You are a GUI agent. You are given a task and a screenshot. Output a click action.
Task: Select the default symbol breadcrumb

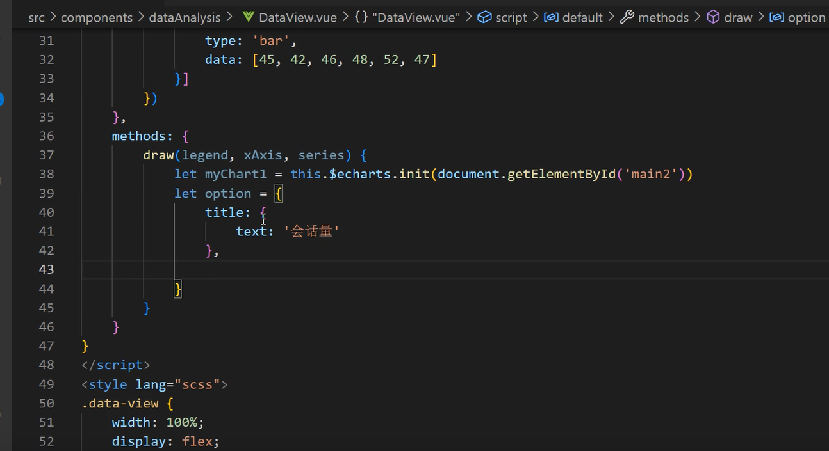[x=573, y=17]
